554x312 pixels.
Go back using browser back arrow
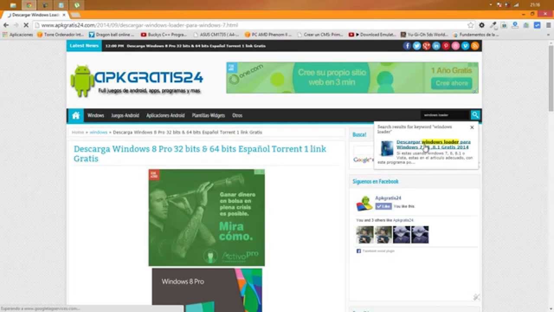point(6,25)
